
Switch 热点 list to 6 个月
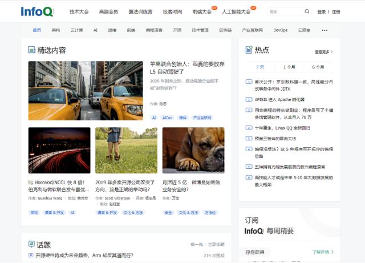(x=318, y=67)
